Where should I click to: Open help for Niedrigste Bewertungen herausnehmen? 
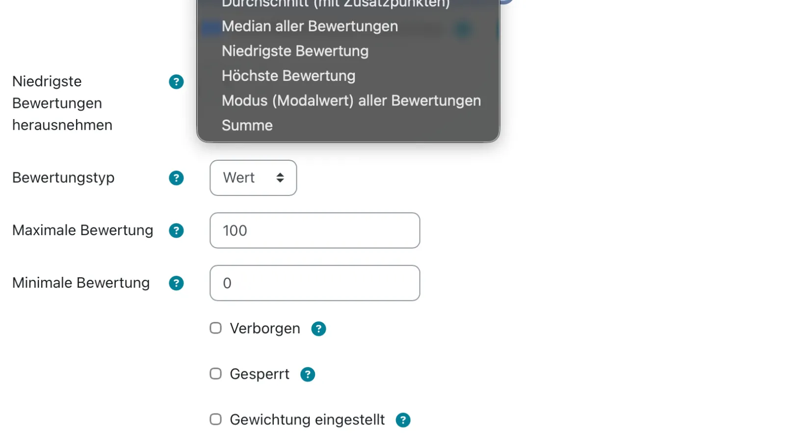(x=176, y=81)
